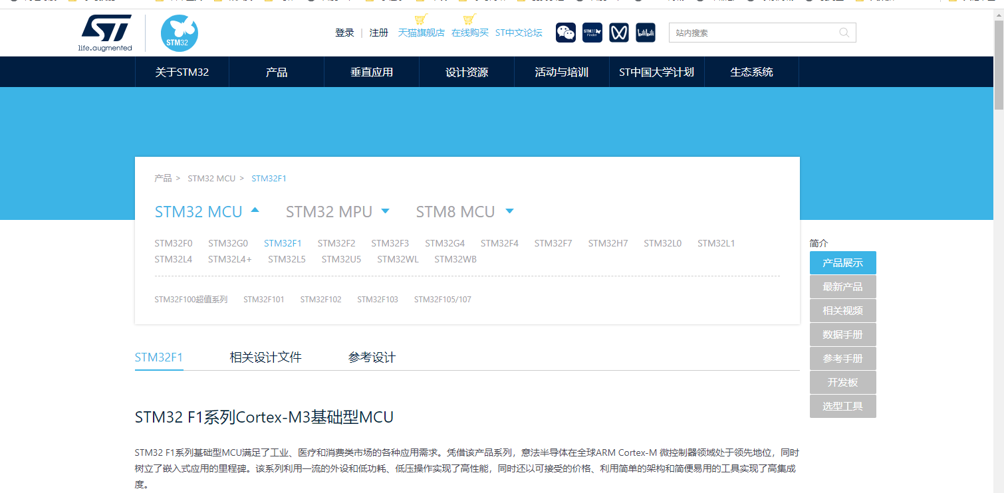Open the 关于STM32 menu
The width and height of the screenshot is (1004, 493).
coord(182,72)
